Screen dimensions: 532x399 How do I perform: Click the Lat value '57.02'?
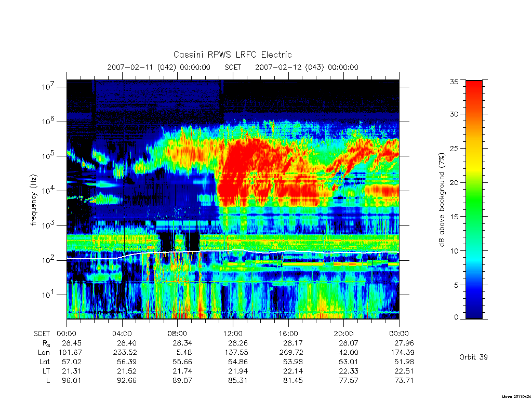pos(72,362)
